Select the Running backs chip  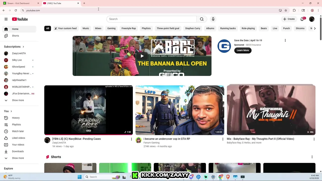228,28
